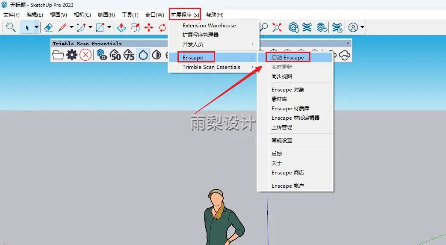The width and height of the screenshot is (446, 245).
Task: Open the 窗口(W) menu
Action: click(x=155, y=15)
